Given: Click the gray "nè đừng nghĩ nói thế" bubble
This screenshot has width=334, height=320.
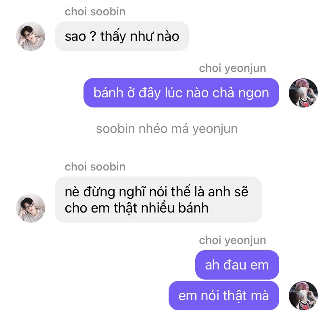Looking at the screenshot, I should (x=158, y=200).
